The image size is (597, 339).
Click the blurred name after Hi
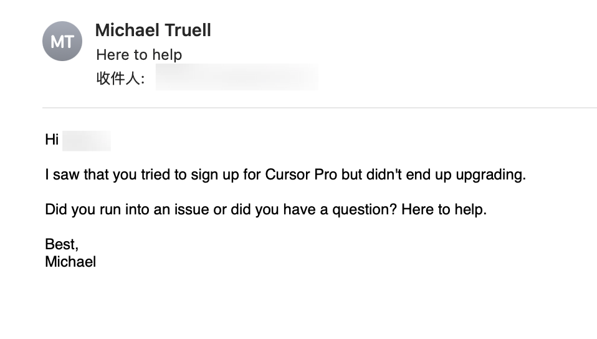(x=87, y=141)
